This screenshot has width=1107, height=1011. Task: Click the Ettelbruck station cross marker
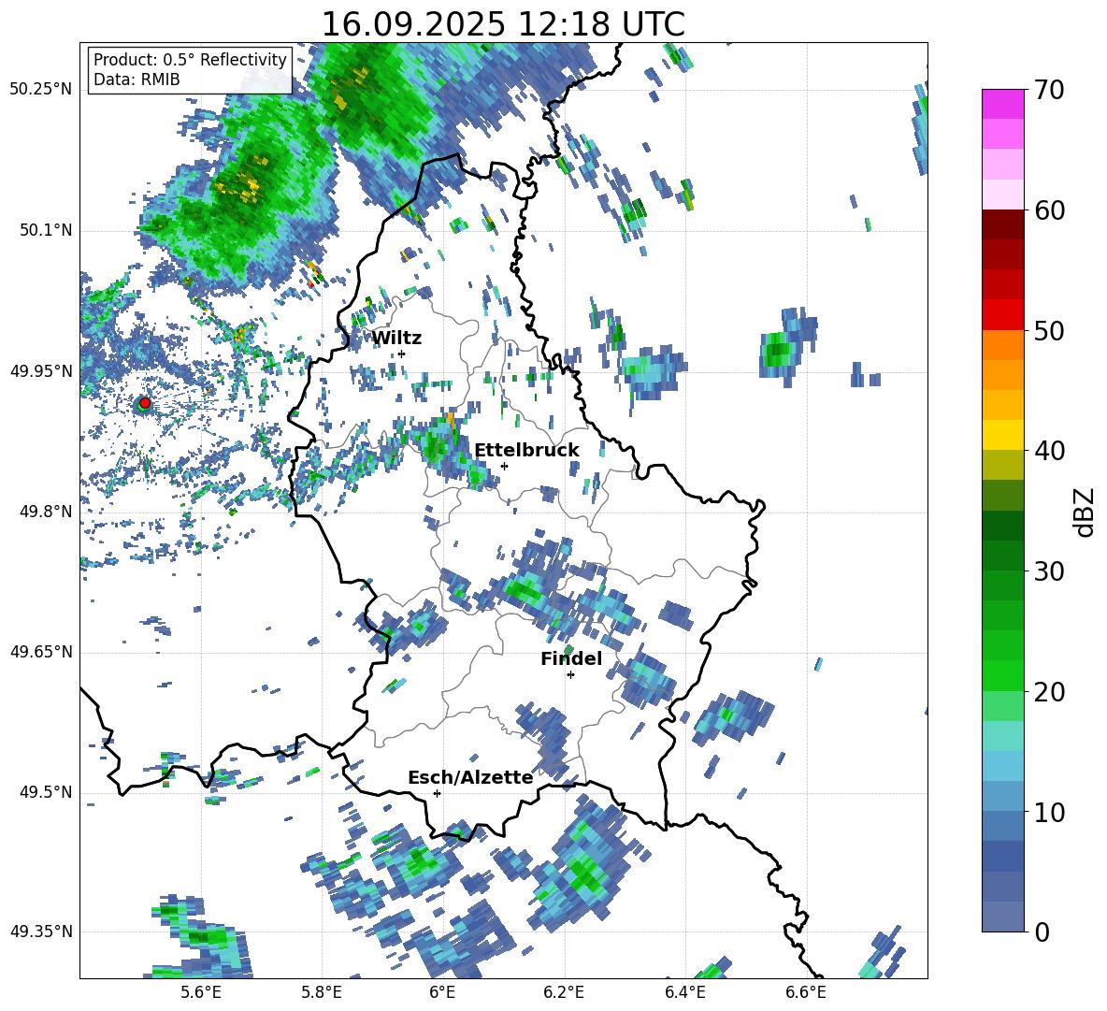(x=504, y=466)
